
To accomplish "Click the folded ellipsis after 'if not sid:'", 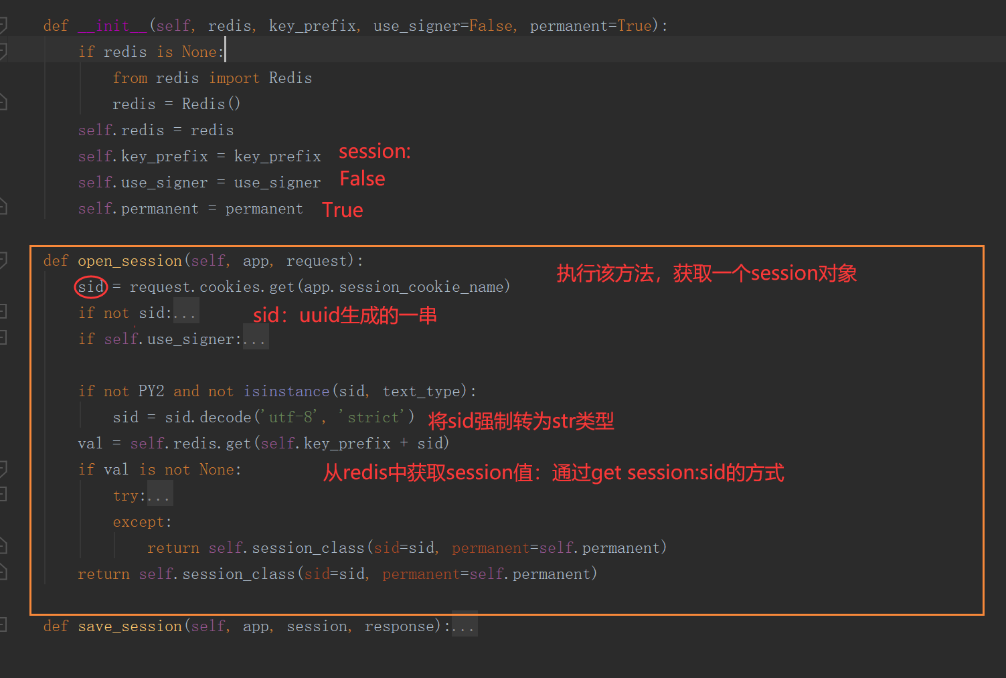I will coord(186,313).
